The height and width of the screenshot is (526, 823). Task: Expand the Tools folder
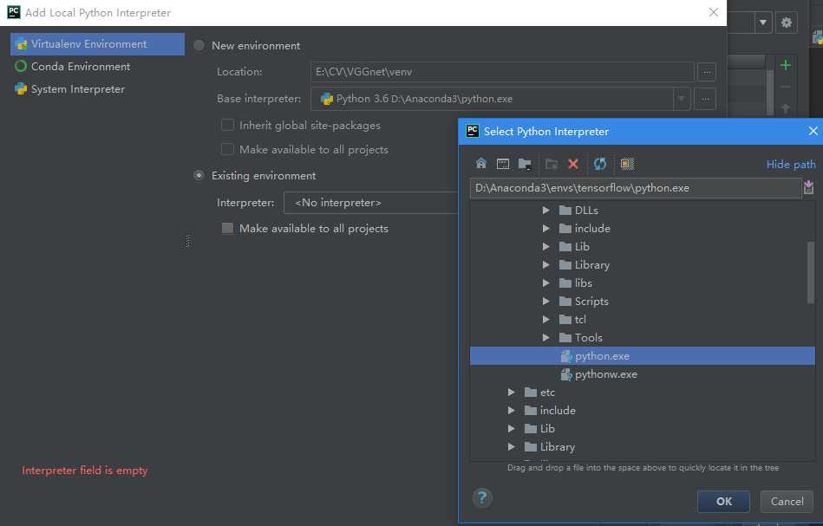(545, 338)
